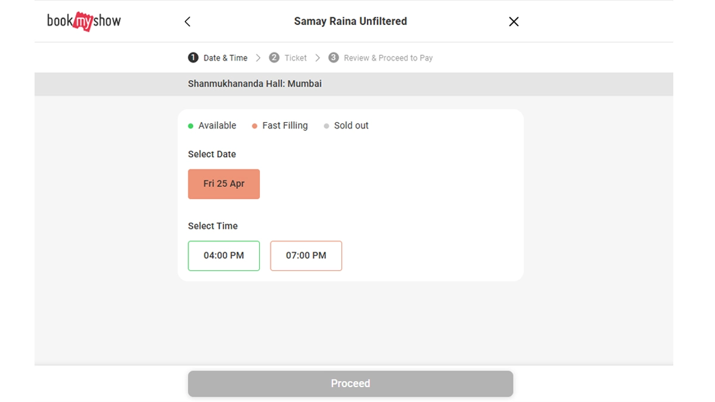Click the step 3 number circle

[334, 58]
